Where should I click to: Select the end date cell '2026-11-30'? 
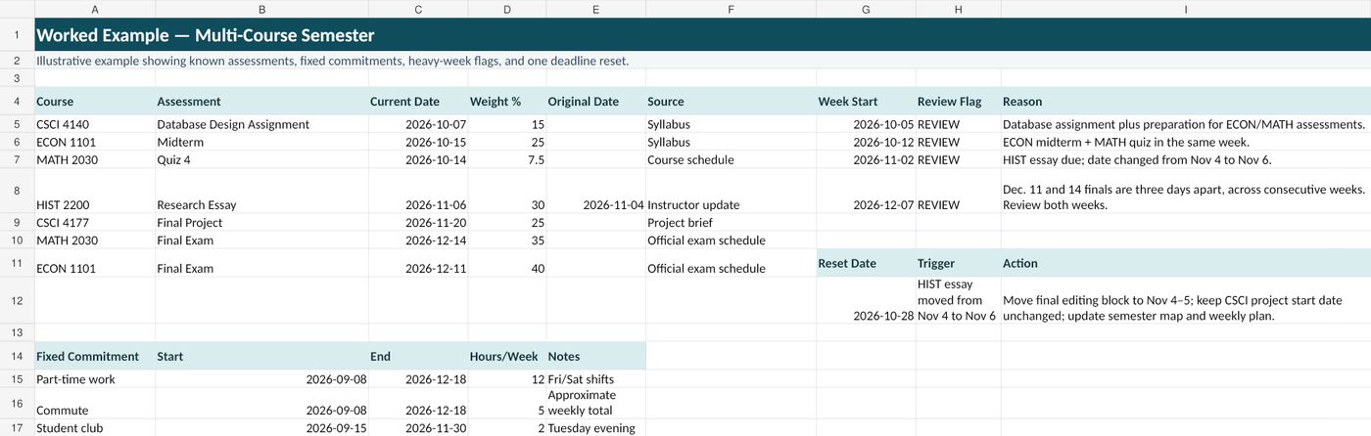pyautogui.click(x=418, y=428)
